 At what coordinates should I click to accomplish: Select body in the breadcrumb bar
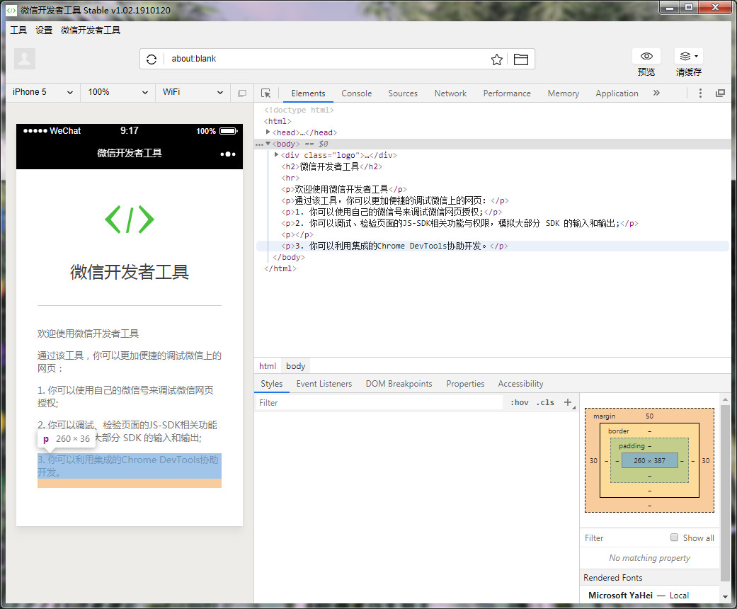click(x=295, y=366)
